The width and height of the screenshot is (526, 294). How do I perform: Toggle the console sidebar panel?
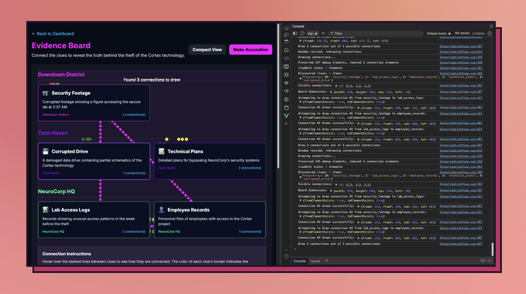pos(295,33)
